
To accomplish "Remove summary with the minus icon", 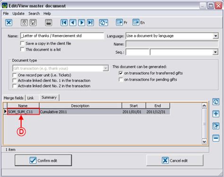I will 215,138.
